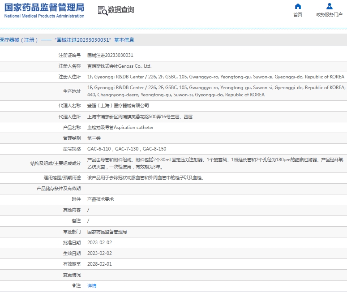Select registration number 国械注进20233030031 value
The width and height of the screenshot is (347, 293).
(110, 55)
